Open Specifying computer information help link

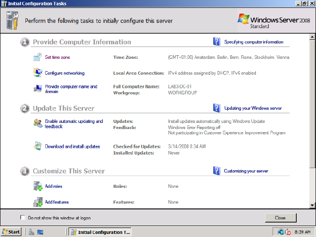pos(254,42)
